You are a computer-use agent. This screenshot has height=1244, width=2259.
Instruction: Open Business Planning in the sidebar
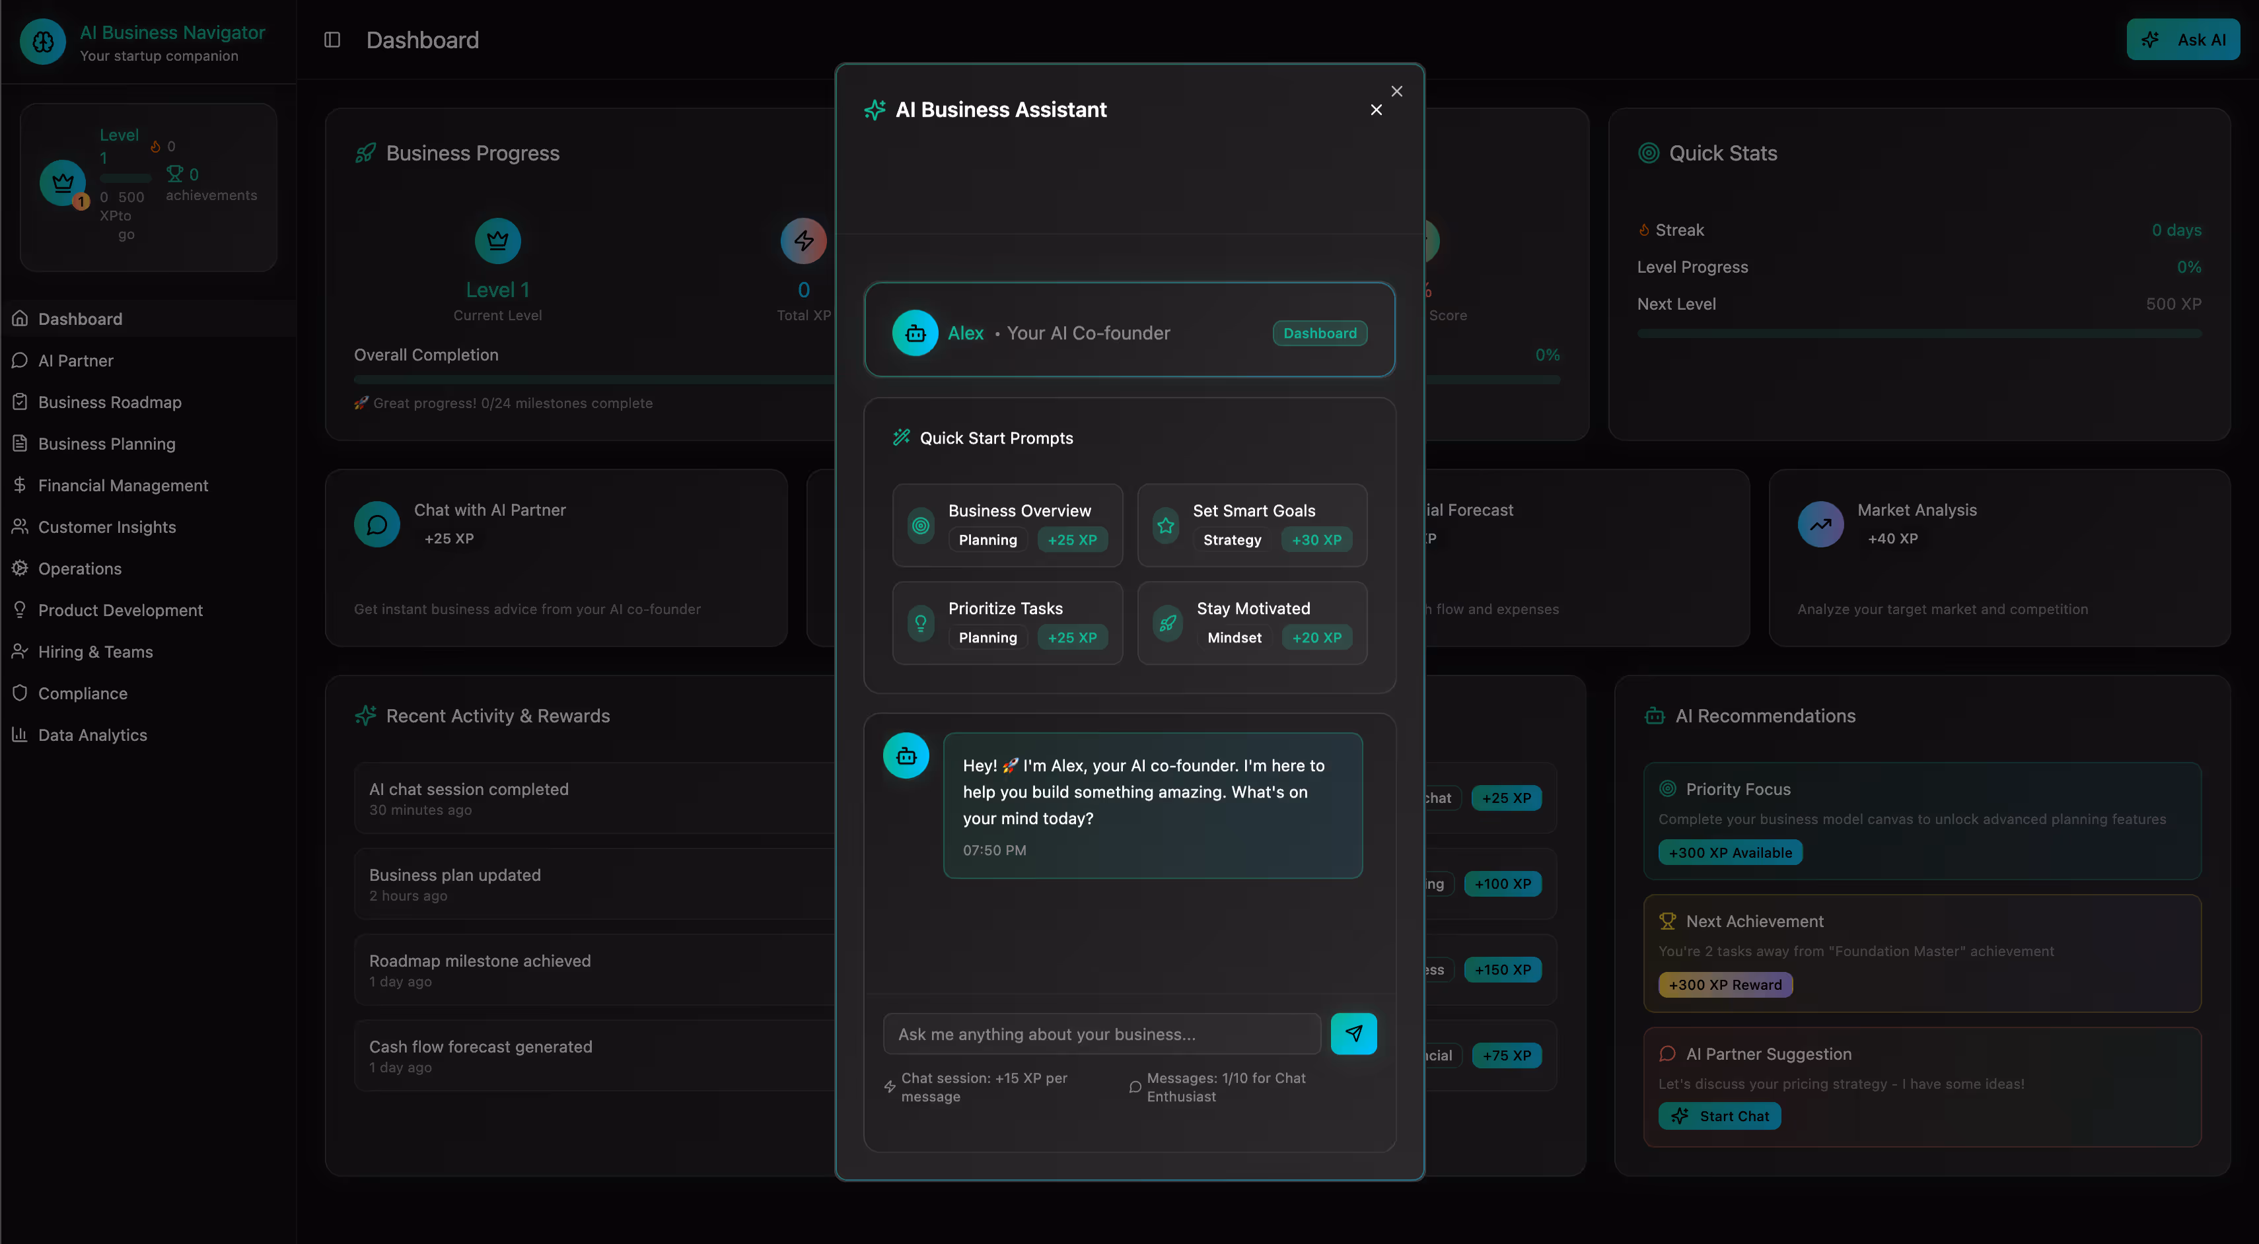(148, 444)
